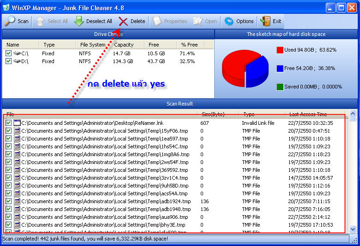The image size is (360, 246).
Task: Click the green Deselect All arrow icon
Action: pyautogui.click(x=79, y=21)
